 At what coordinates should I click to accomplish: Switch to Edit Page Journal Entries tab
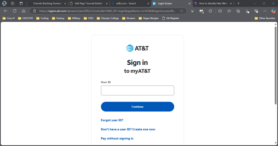(x=89, y=3)
